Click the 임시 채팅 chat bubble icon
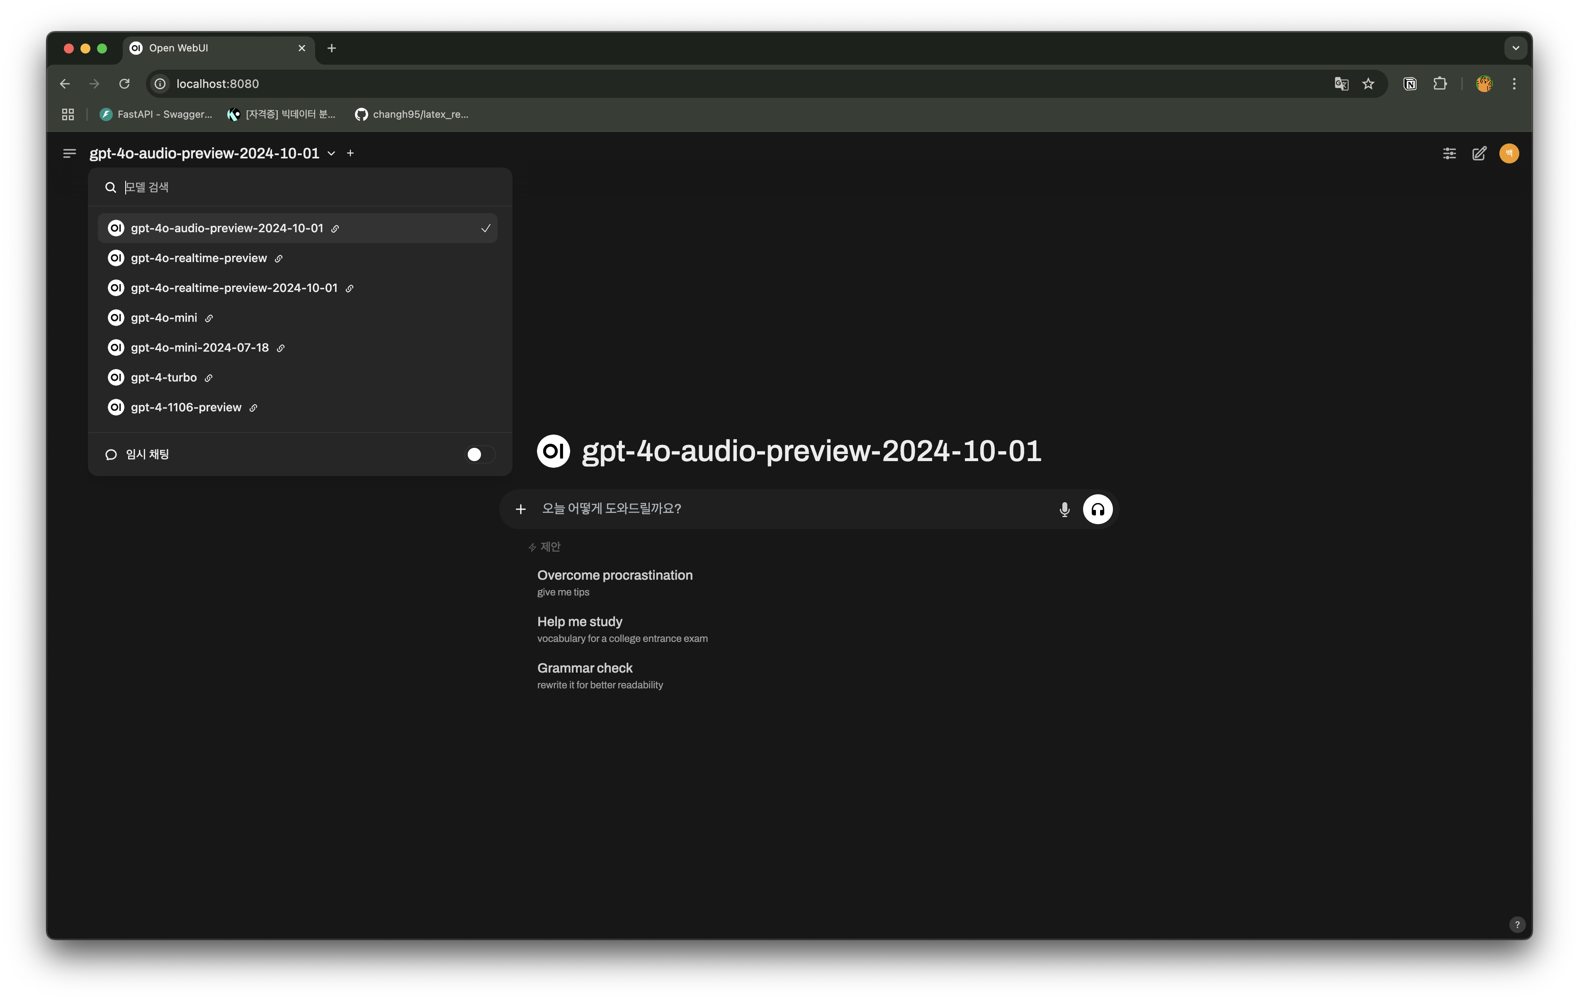Screen dimensions: 1579x1001 [111, 454]
